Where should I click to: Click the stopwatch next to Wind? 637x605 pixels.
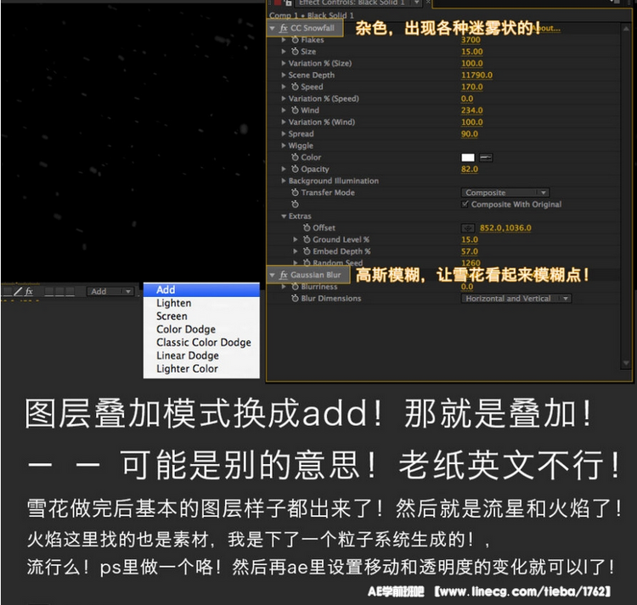295,110
